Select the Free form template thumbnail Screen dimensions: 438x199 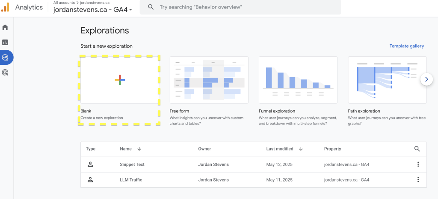(209, 80)
